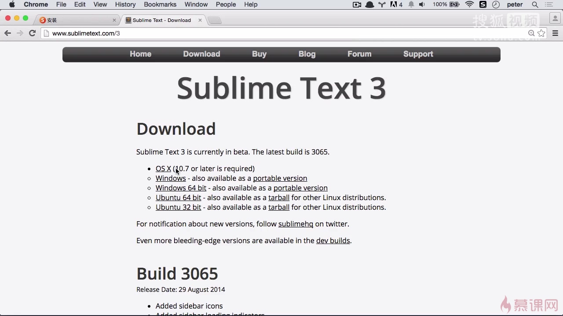This screenshot has height=316, width=563.
Task: Reload the Sublime Text page
Action: (32, 33)
